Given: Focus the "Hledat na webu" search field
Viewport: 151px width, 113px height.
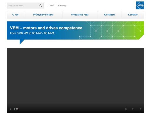Looking at the screenshot, I should point(23,6).
